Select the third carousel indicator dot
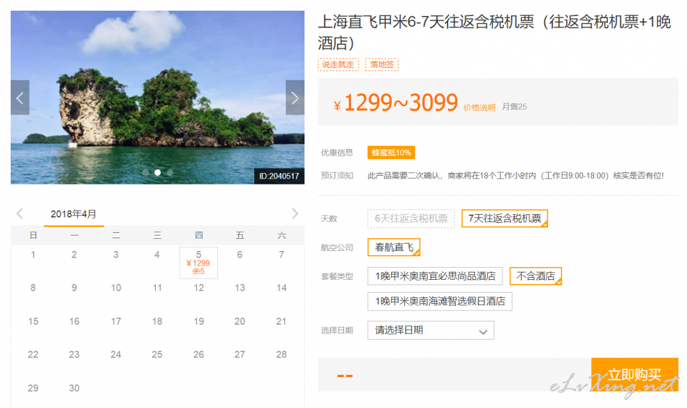This screenshot has width=687, height=408. click(170, 172)
